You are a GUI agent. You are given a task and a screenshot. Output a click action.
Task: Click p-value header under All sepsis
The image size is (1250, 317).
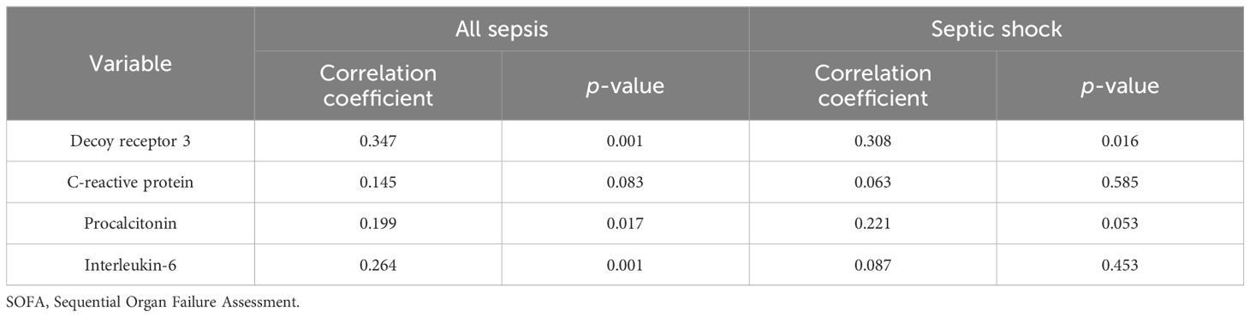[x=625, y=85]
